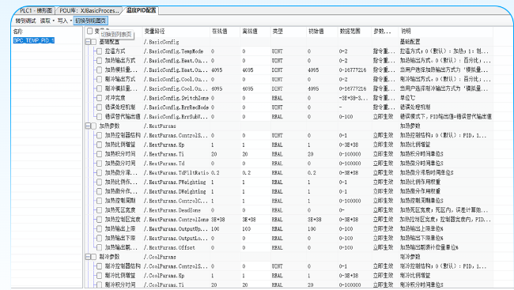Screen dimensions: 514x290
Task: Select path /.HeatParams.DeadZone
Action: [172, 210]
